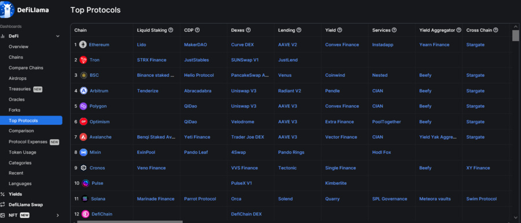Click the Yield Aggregator help icon
The image size is (521, 223).
coord(459,30)
